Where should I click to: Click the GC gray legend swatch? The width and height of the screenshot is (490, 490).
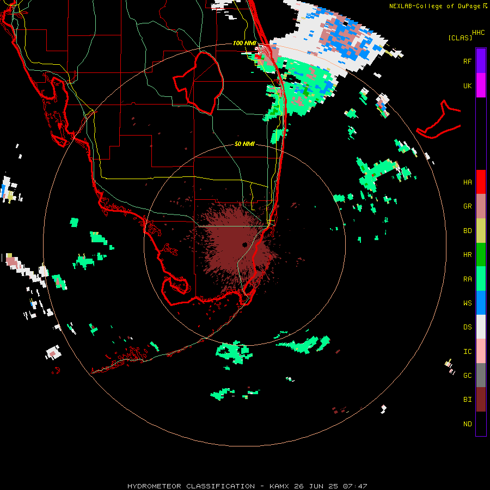481,375
